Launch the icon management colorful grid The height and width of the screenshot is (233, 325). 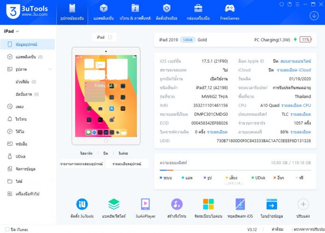[x=208, y=204]
